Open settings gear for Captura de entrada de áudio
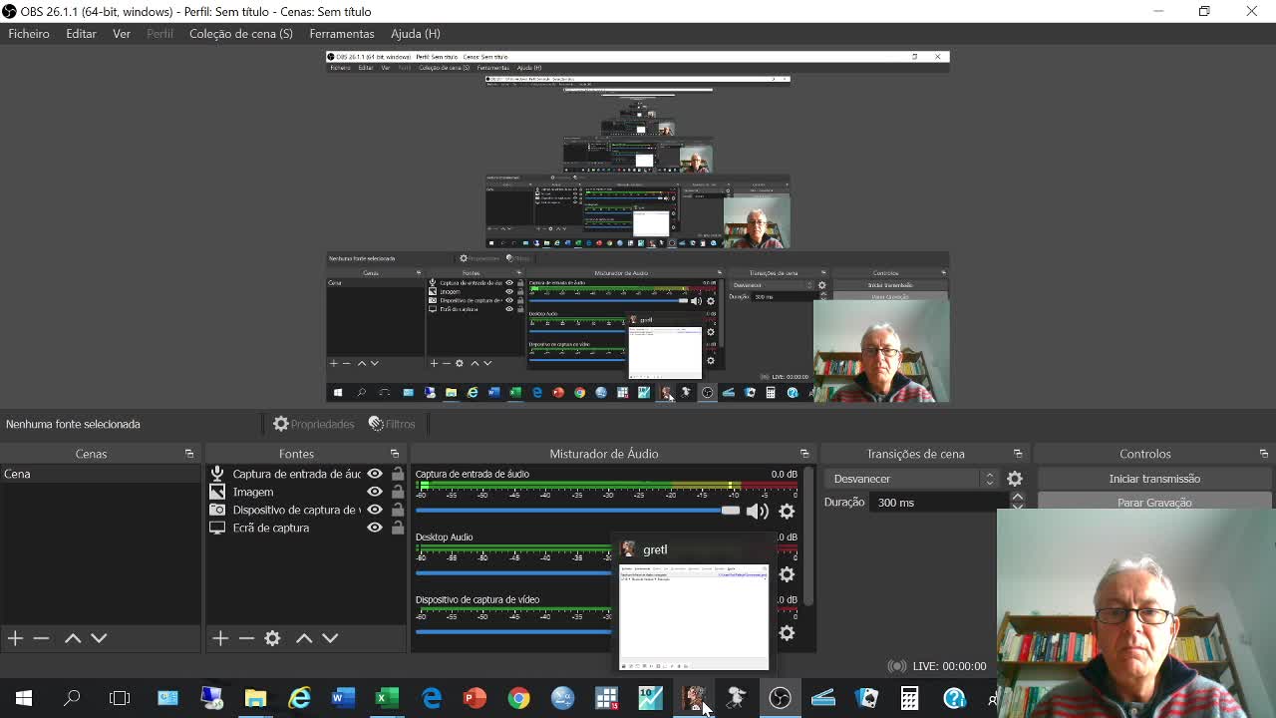 point(787,512)
